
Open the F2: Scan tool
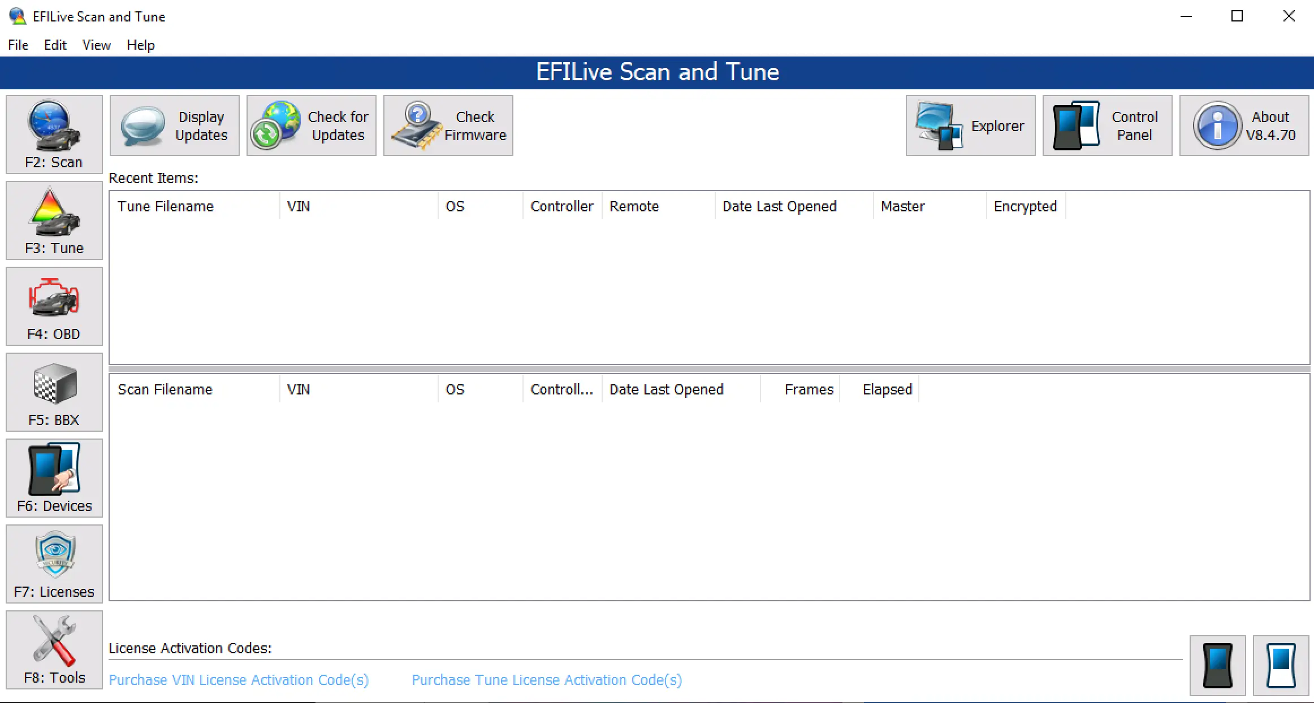[x=54, y=134]
